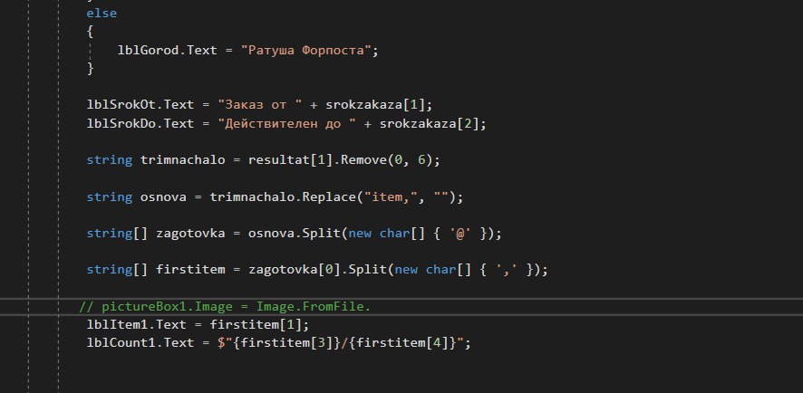Click firstitem[1] in the lblItem1 line
This screenshot has height=393, width=803.
pos(256,324)
